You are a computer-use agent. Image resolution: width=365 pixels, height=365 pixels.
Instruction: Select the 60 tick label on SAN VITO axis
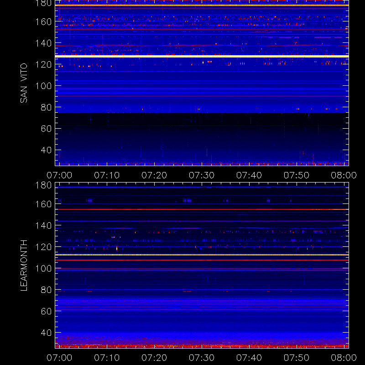pos(47,129)
